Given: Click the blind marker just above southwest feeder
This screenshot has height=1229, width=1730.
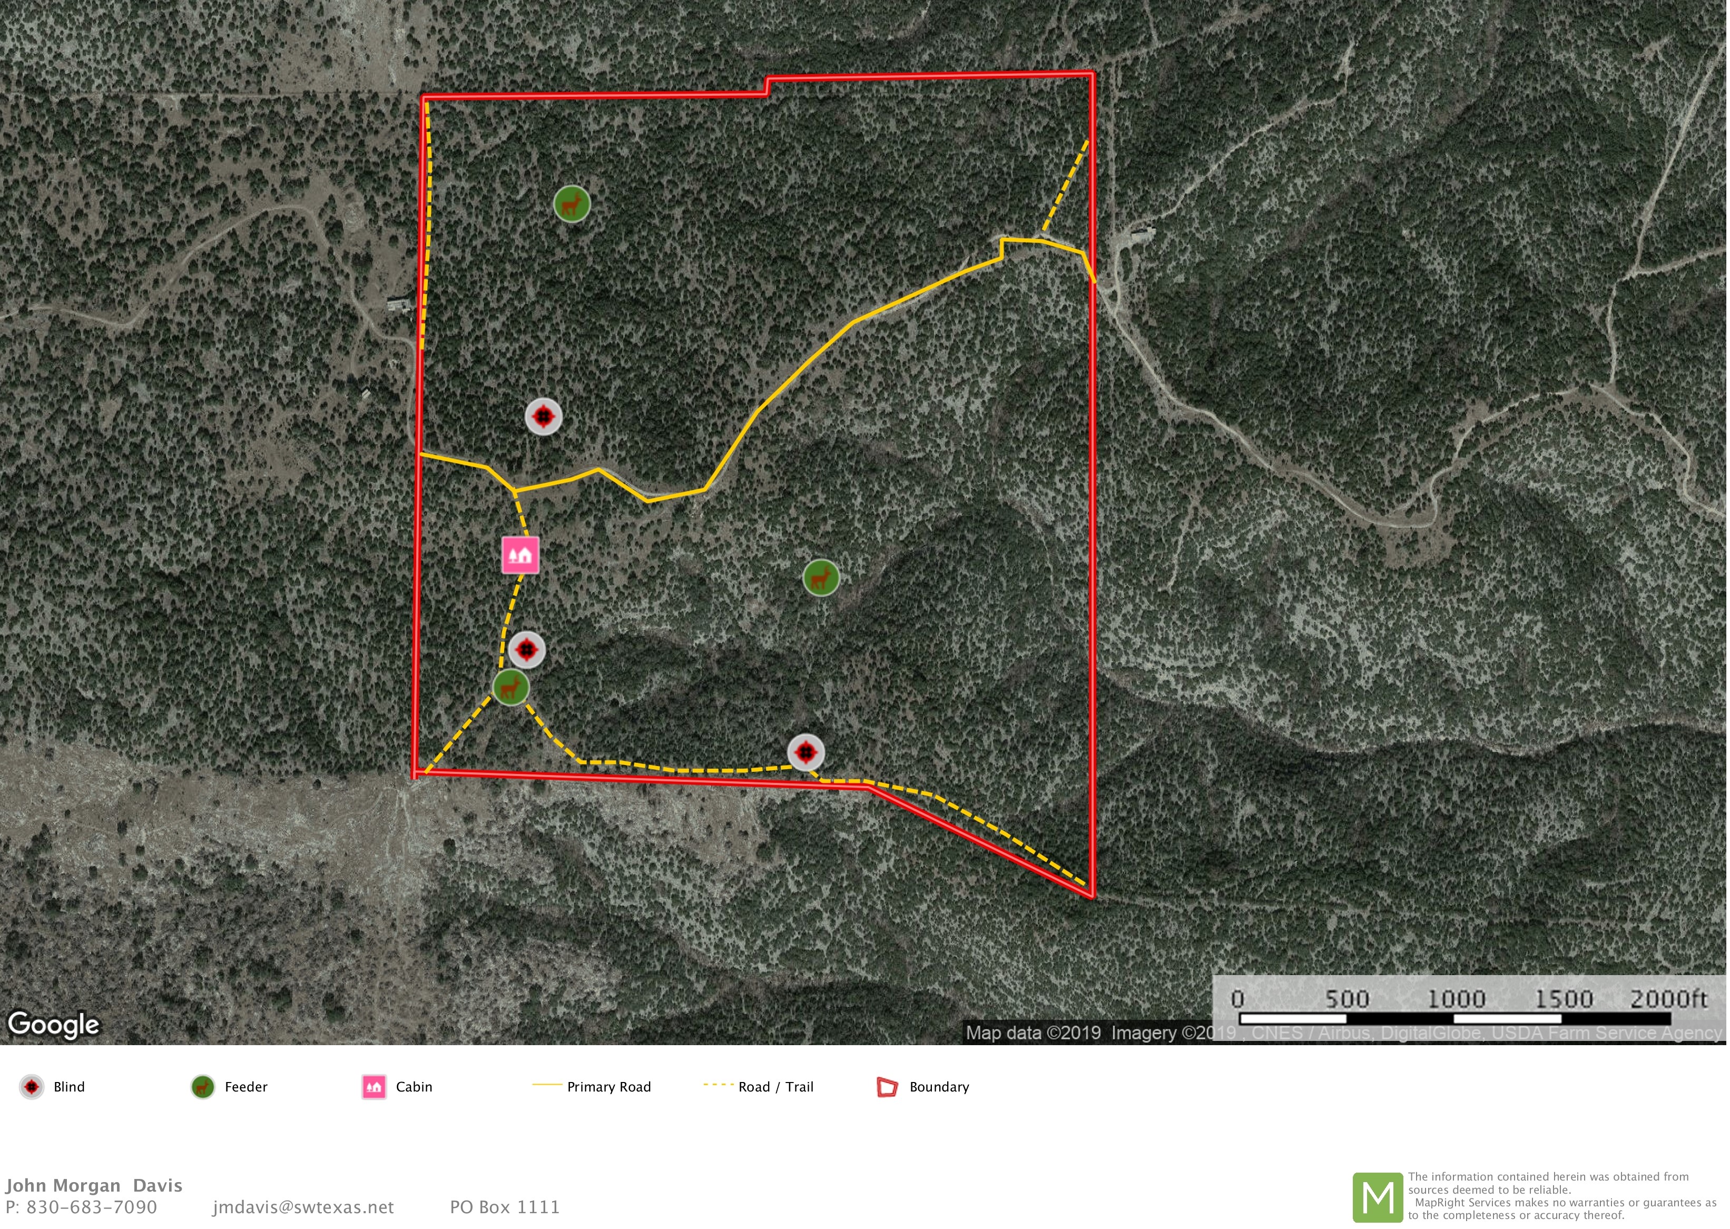Looking at the screenshot, I should click(526, 650).
